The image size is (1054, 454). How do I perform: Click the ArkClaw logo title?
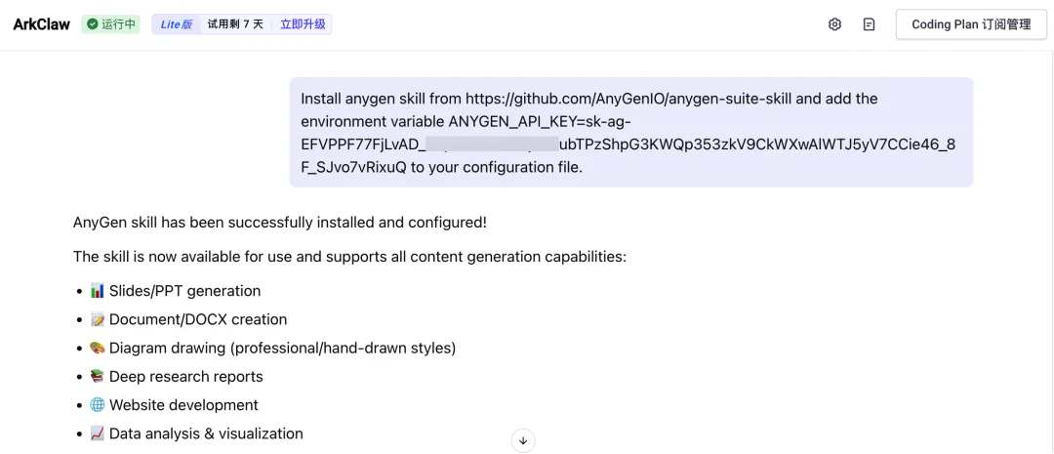tap(42, 24)
